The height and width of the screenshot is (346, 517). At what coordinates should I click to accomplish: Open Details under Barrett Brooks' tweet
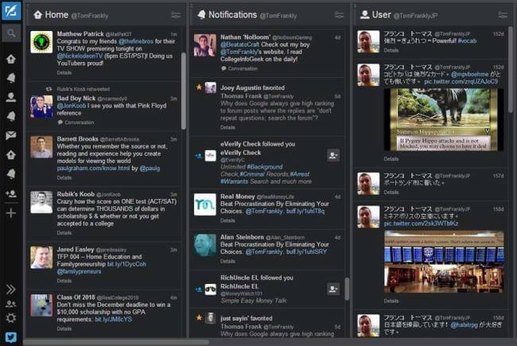point(64,177)
